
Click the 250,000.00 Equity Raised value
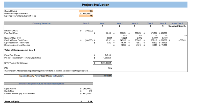[x=87, y=89]
